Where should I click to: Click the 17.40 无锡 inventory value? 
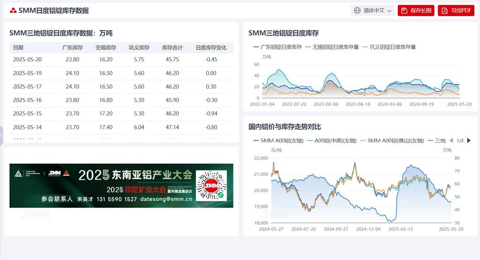point(106,127)
